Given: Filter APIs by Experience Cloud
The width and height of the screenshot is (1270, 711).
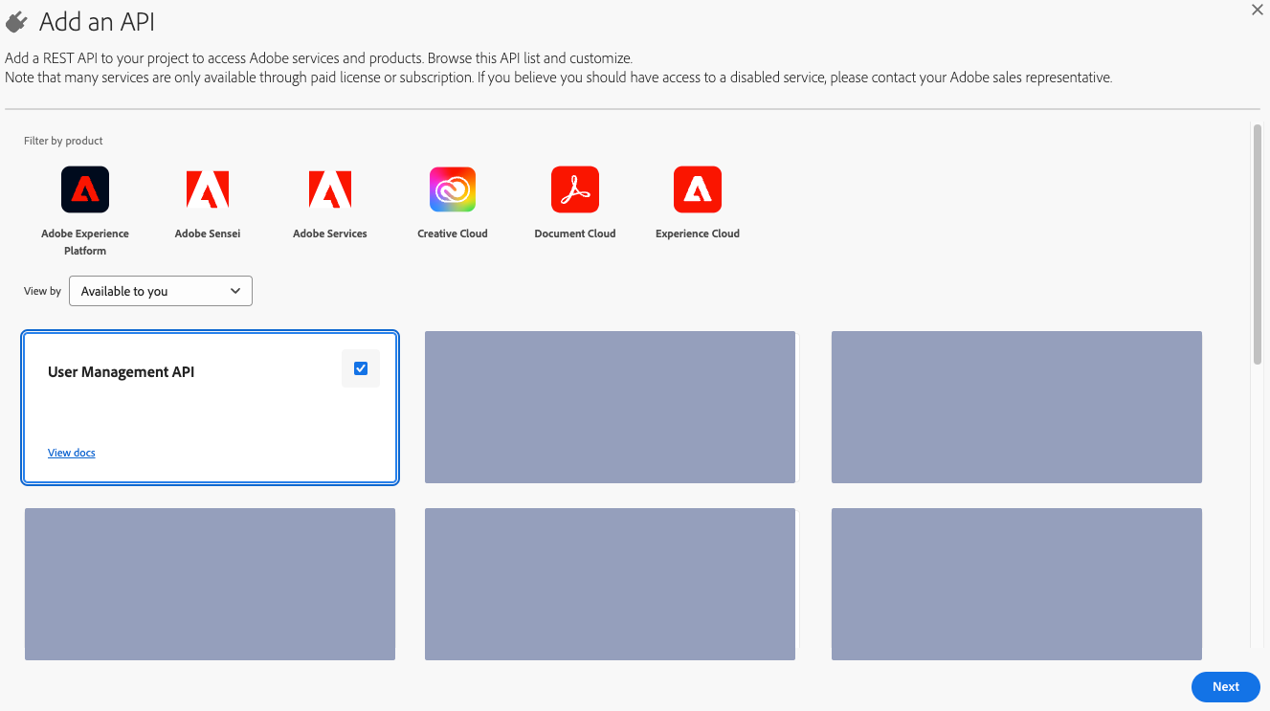Looking at the screenshot, I should coord(697,189).
